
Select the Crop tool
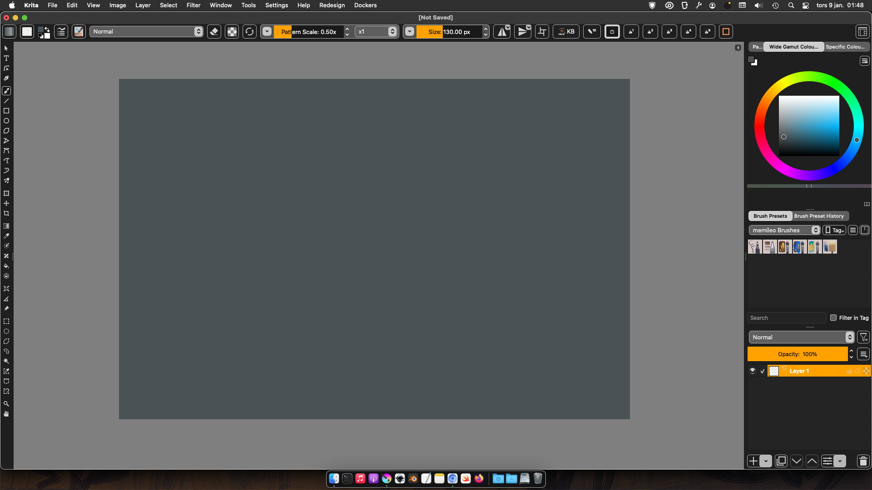6,213
